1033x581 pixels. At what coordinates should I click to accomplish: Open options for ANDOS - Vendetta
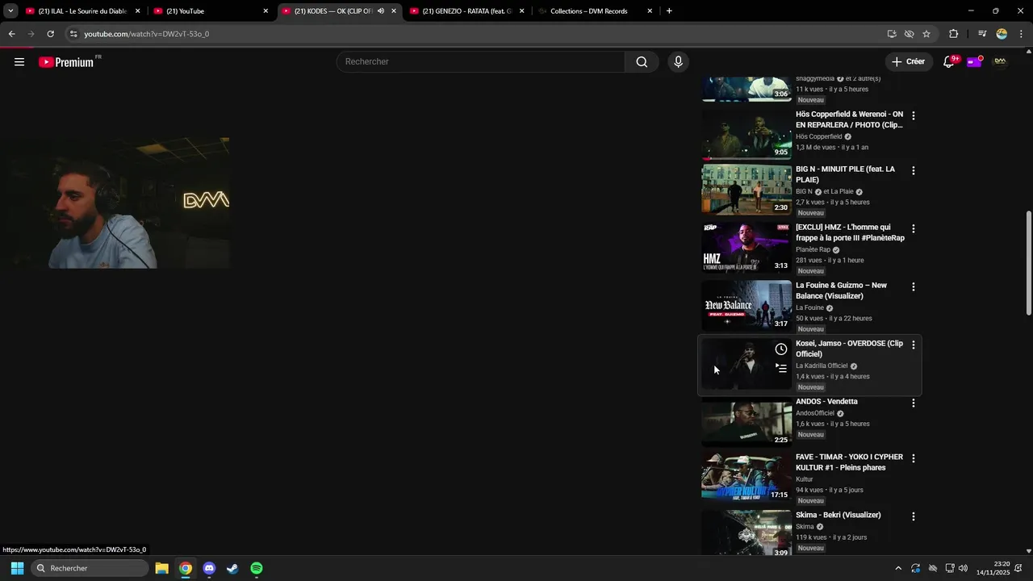[x=913, y=403]
